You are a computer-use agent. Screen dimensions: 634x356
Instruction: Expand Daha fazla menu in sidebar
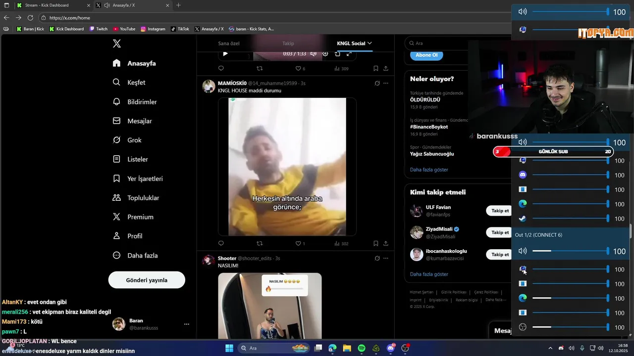pos(135,256)
